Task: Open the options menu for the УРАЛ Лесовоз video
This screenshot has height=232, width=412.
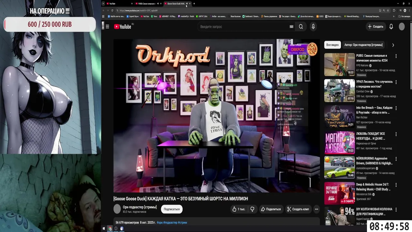Action: 396,82
